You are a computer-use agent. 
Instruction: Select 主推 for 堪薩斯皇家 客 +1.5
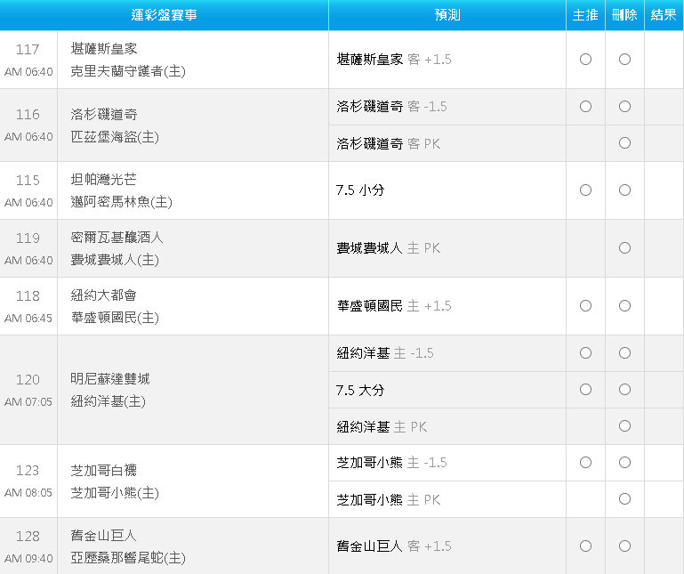[585, 59]
